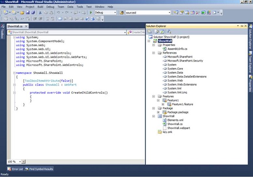Viewport: 253px width, 177px height.
Task: Click the Open File folder icon
Action: (x=22, y=13)
